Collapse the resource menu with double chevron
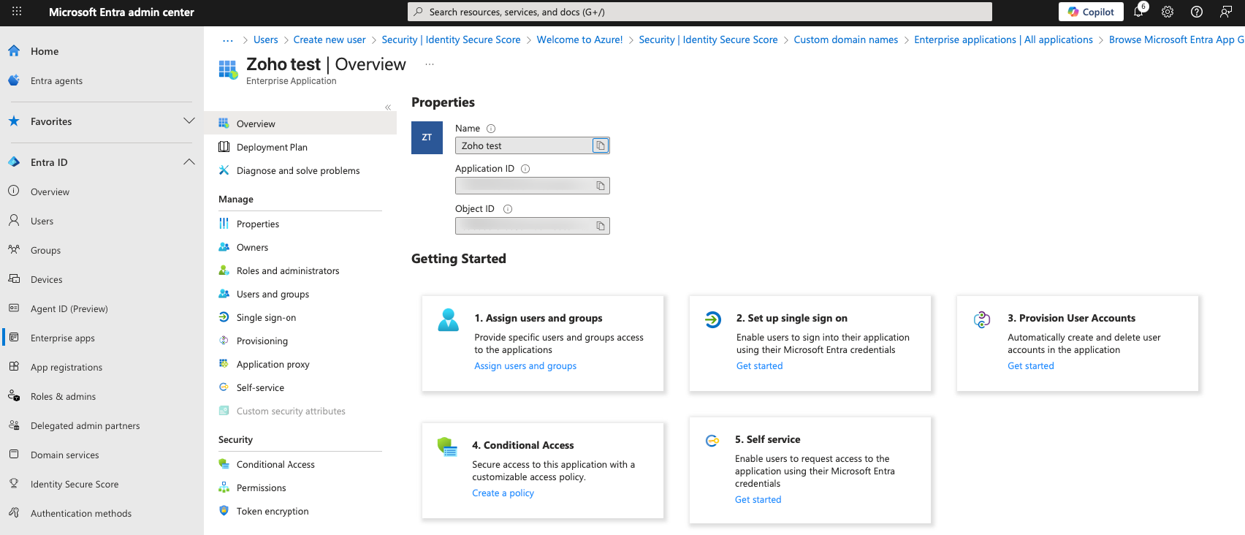 [x=388, y=107]
